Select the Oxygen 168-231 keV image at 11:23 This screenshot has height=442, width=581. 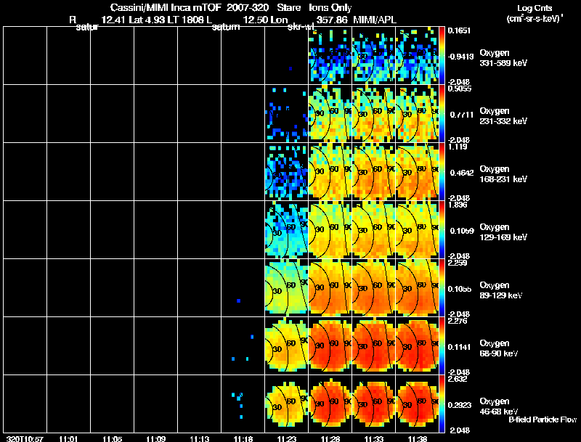286,172
